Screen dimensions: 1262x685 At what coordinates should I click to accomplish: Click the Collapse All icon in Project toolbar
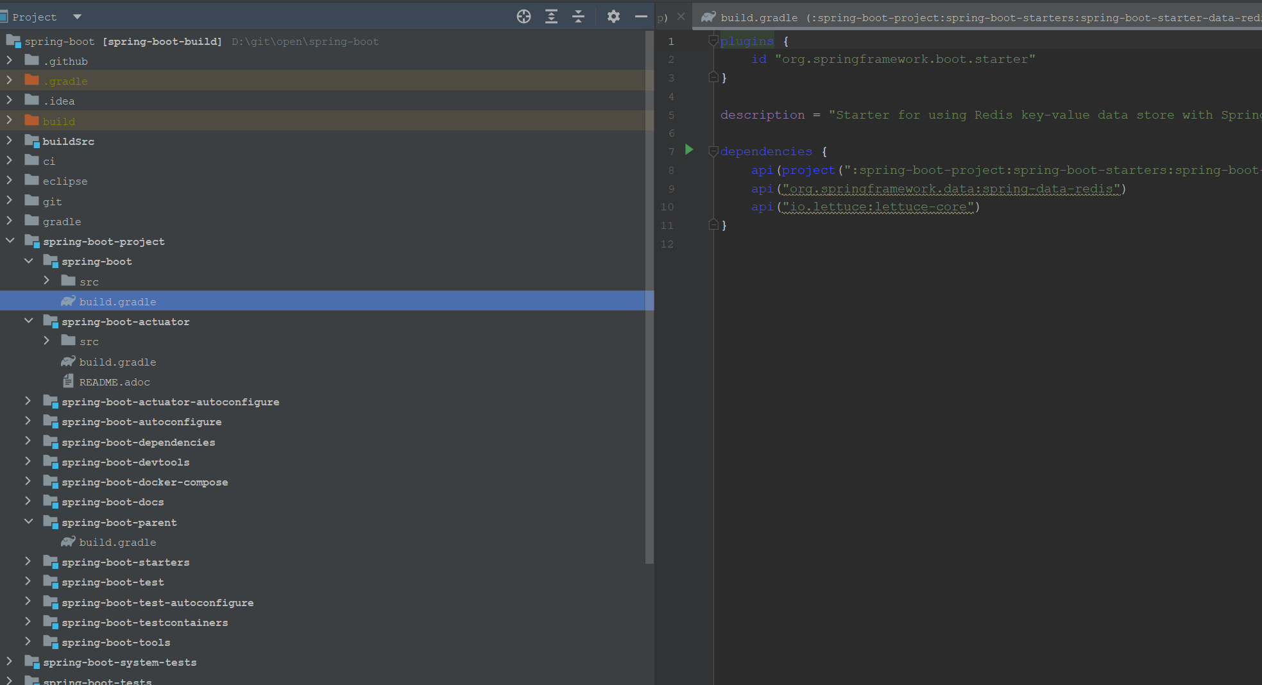click(578, 17)
